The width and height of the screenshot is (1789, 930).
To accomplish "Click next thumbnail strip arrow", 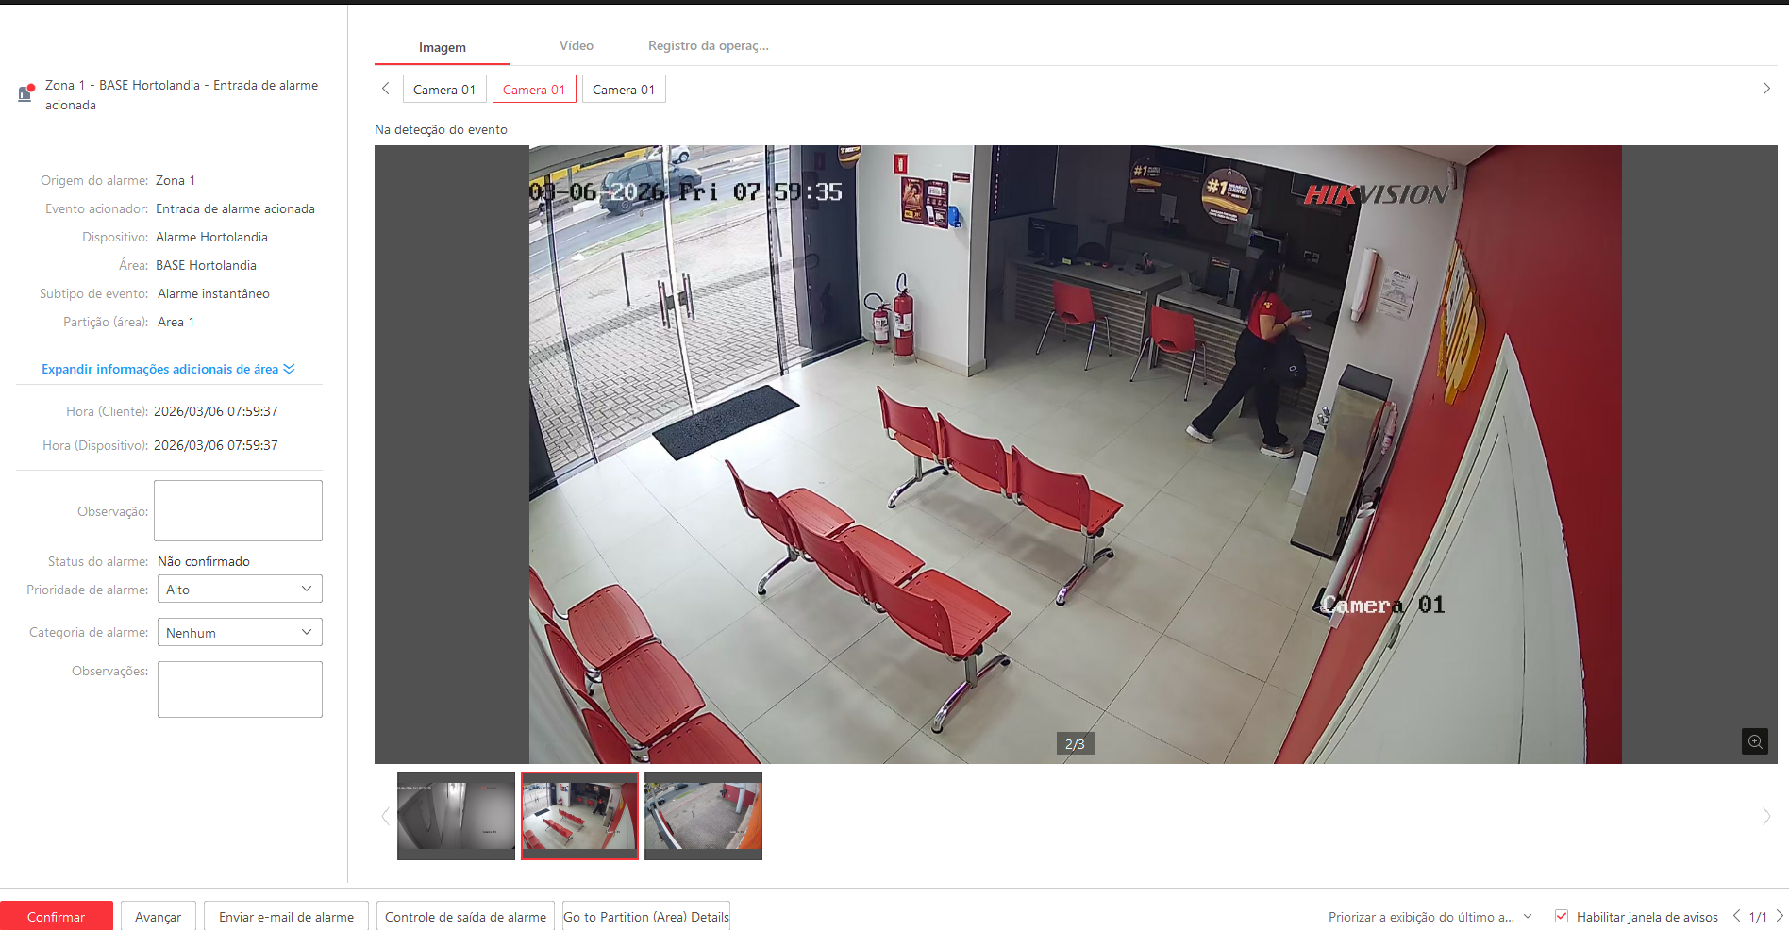I will click(x=1765, y=817).
